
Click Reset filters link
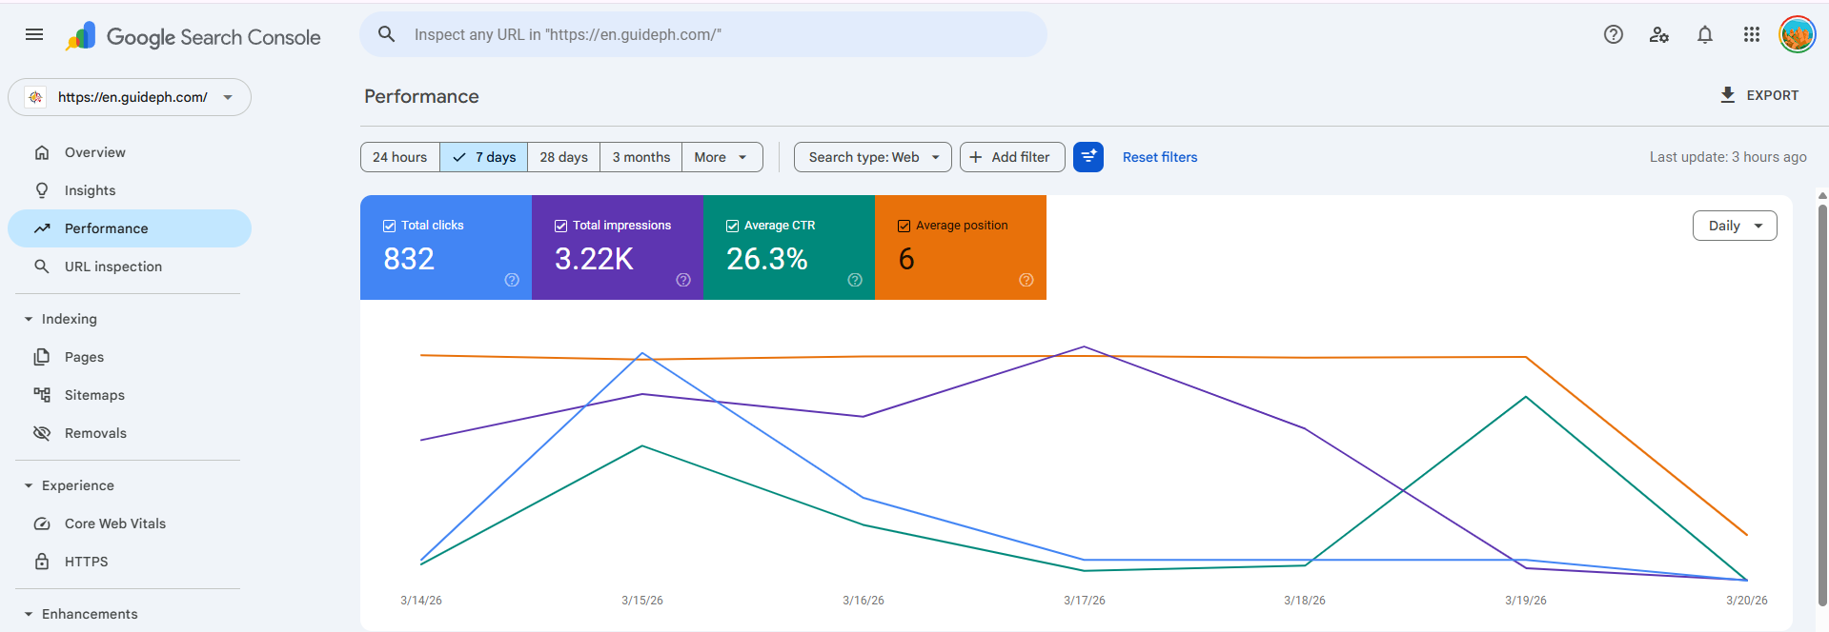(1160, 157)
